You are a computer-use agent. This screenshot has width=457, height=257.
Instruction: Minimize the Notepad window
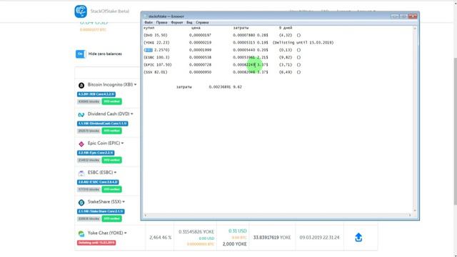(395, 16)
